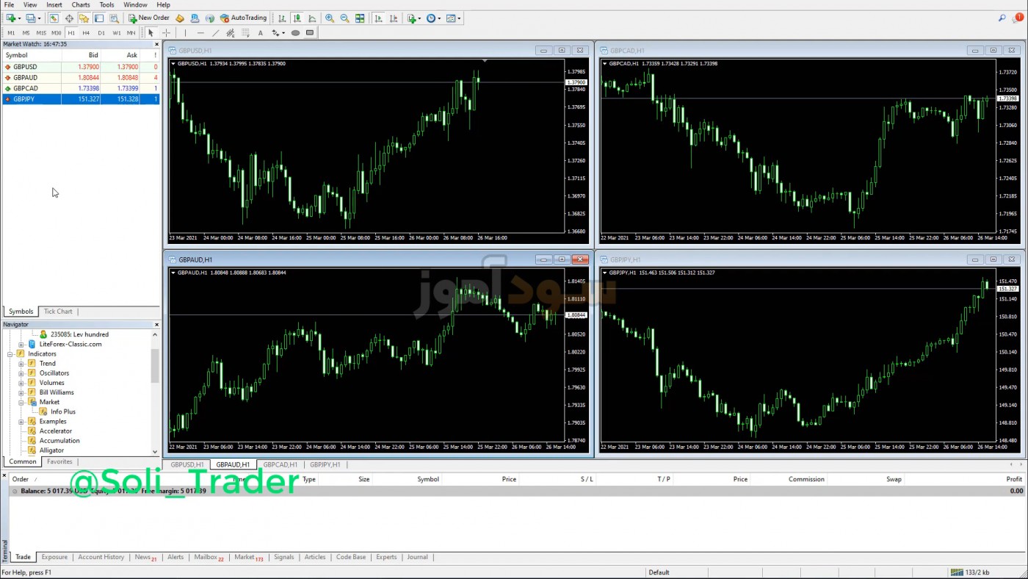Screen dimensions: 1028x579
Task: Open the Charts menu
Action: pos(81,4)
